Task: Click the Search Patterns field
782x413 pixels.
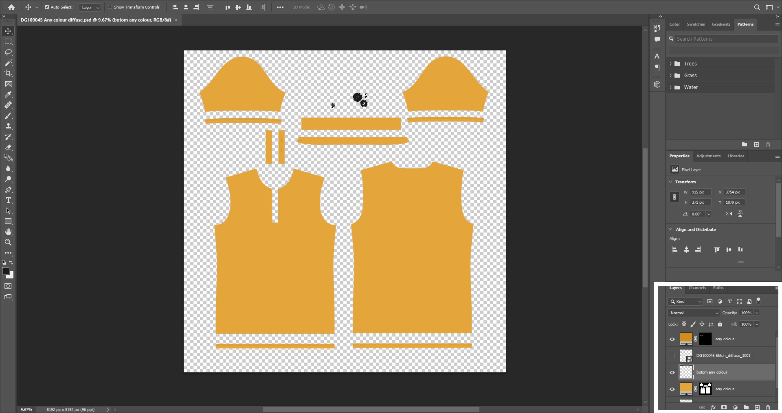Action: pyautogui.click(x=727, y=39)
